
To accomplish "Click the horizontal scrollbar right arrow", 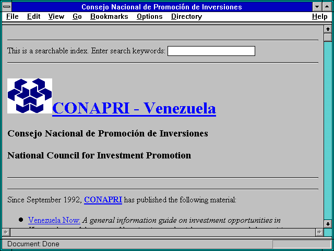I will point(319,232).
